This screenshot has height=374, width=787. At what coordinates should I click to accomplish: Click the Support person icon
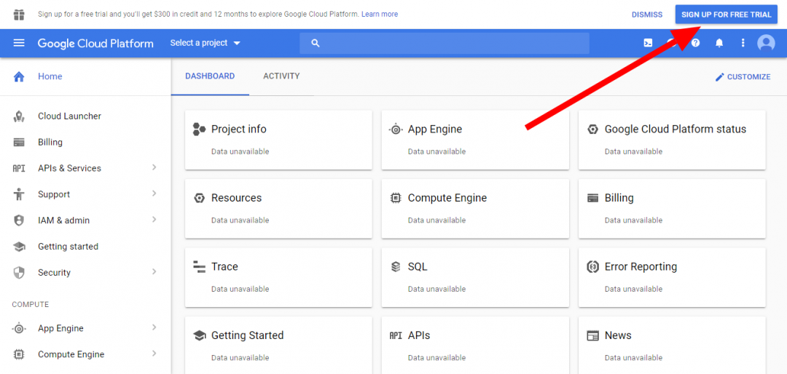tap(19, 194)
